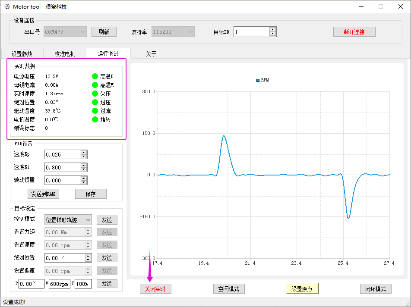The width and height of the screenshot is (411, 307).
Task: Decrease 速度Kp with down arrow
Action: tap(84, 157)
